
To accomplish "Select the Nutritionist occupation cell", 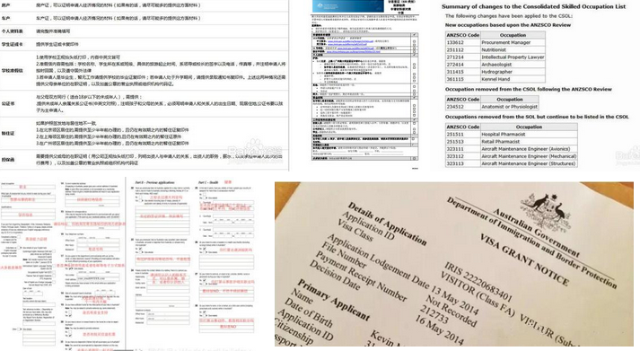I will pyautogui.click(x=513, y=49).
